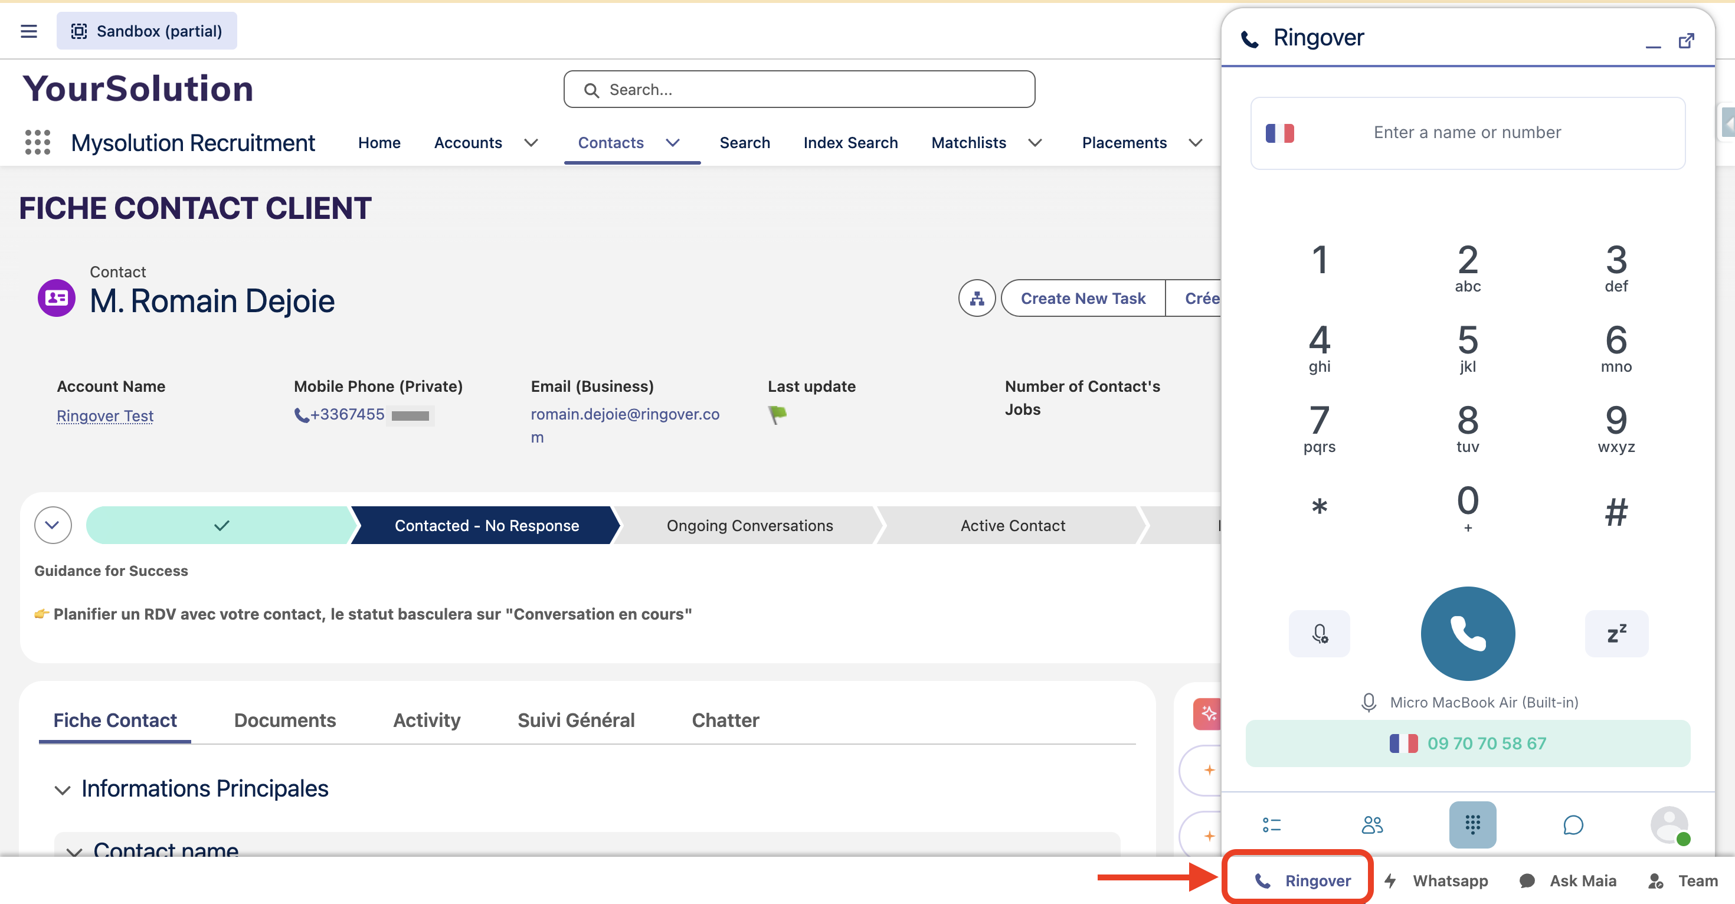This screenshot has height=904, width=1735.
Task: Expand the Matchlists navigation dropdown
Action: [1035, 143]
